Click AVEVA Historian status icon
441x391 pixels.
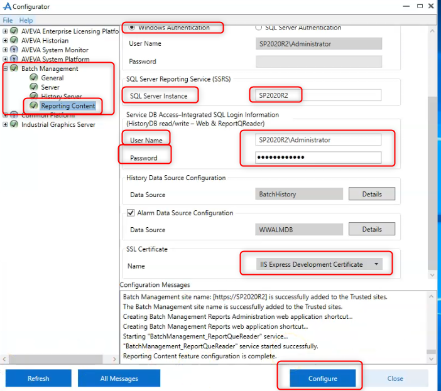click(14, 40)
